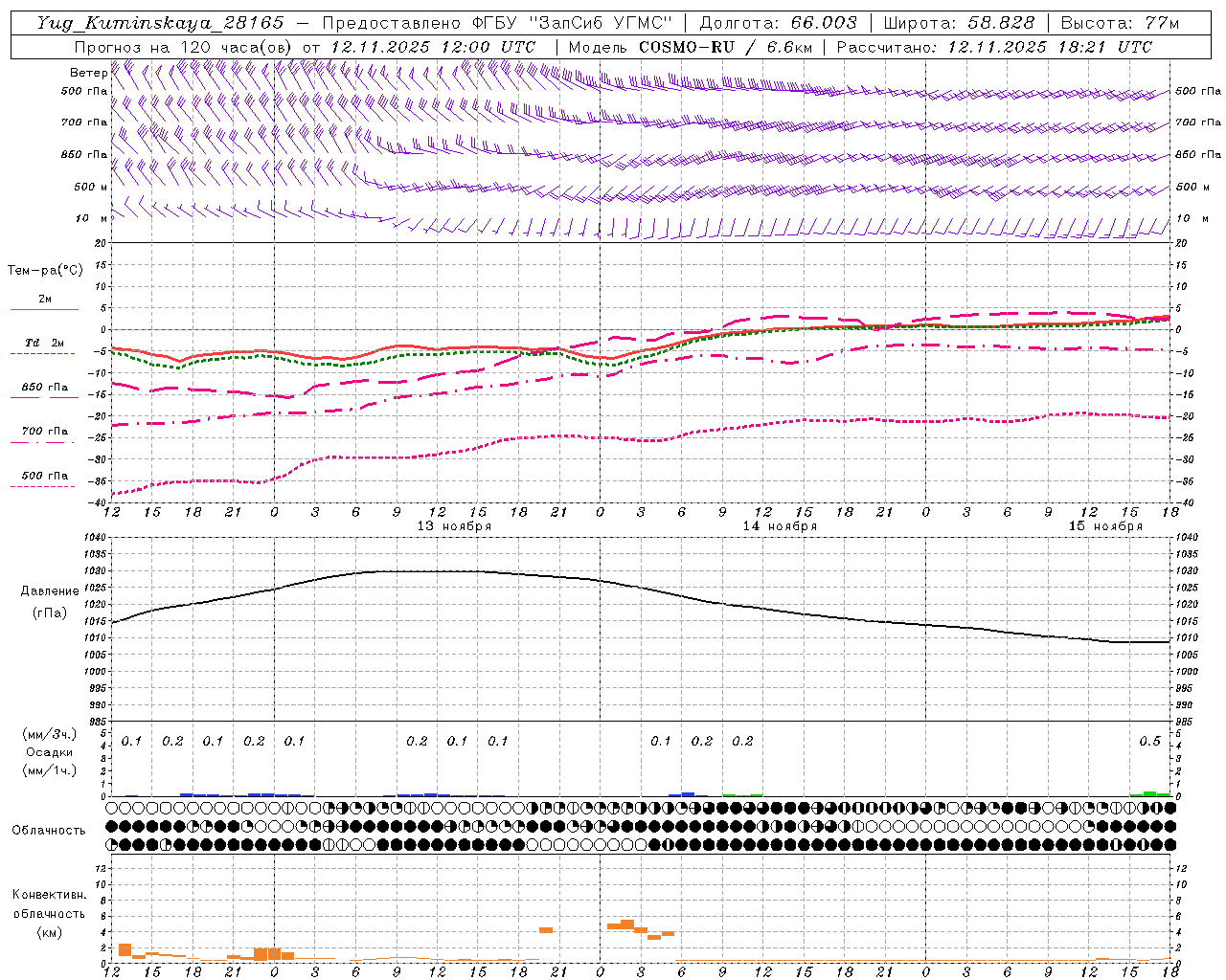Click the 850 гПа temperature legend entry

(x=45, y=388)
